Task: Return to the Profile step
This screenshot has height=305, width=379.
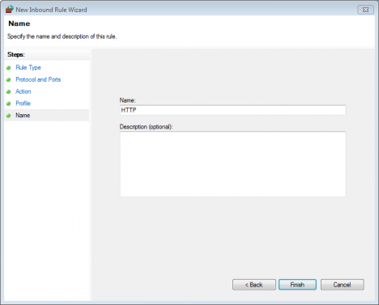Action: pos(23,104)
